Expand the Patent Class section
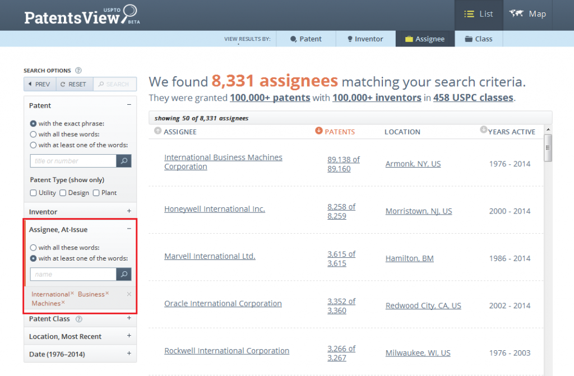Screen dimensions: 574x376 coord(129,318)
